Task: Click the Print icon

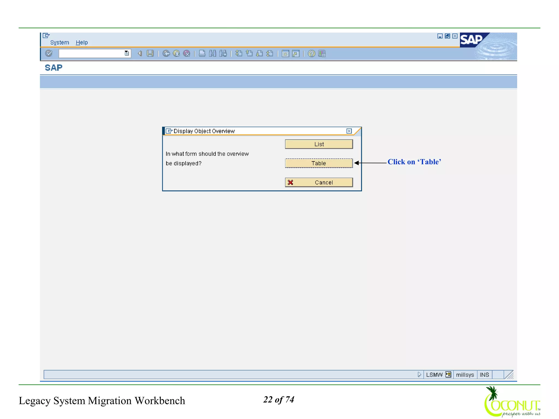Action: click(202, 53)
